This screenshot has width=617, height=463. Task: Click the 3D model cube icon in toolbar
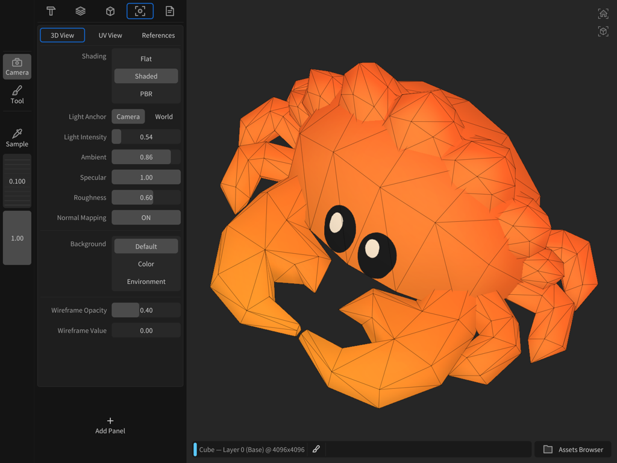click(110, 11)
